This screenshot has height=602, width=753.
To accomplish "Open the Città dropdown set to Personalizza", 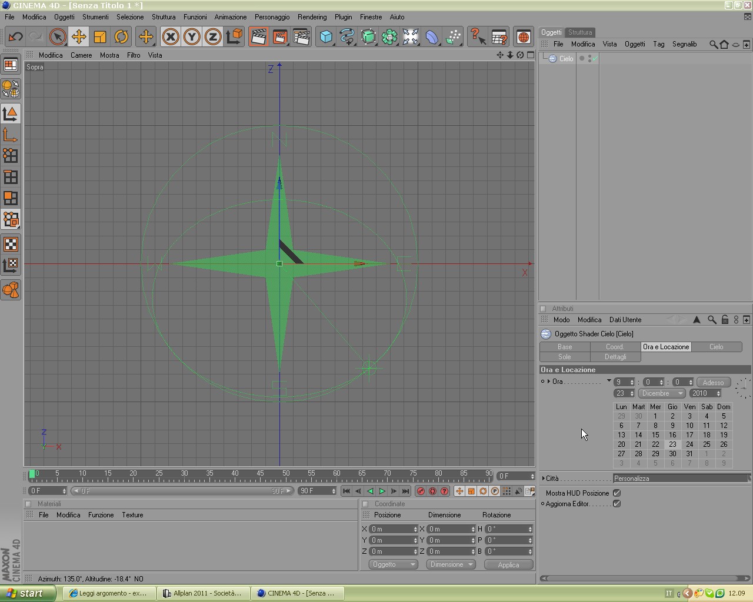I will 681,479.
